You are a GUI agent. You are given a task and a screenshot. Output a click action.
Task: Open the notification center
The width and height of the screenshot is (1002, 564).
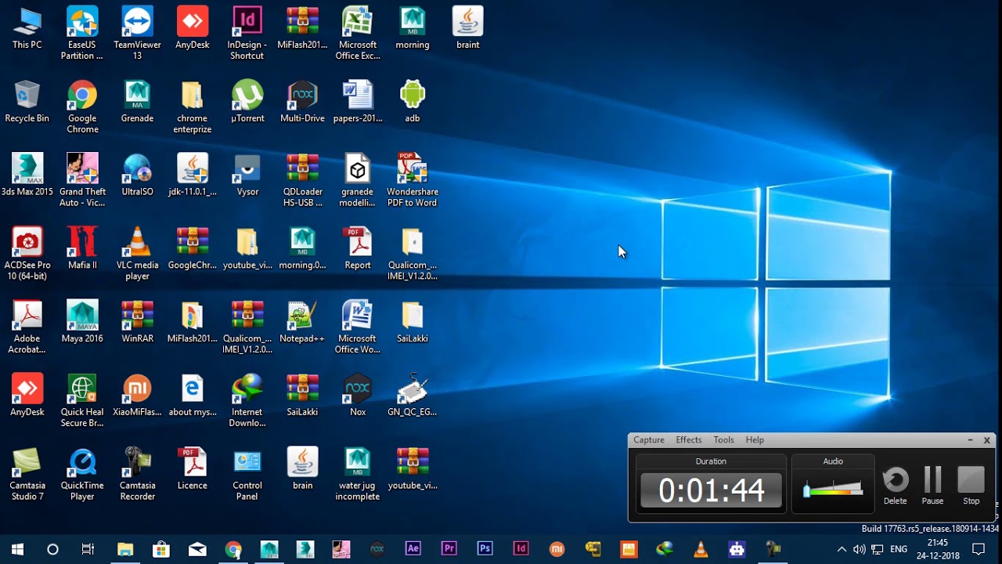978,549
